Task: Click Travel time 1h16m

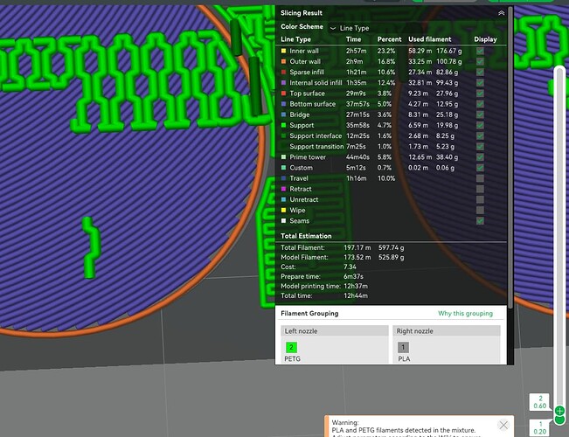Action: click(x=356, y=178)
